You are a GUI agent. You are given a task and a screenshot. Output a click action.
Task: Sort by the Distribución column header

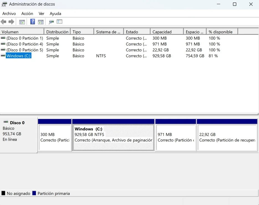tap(57, 32)
